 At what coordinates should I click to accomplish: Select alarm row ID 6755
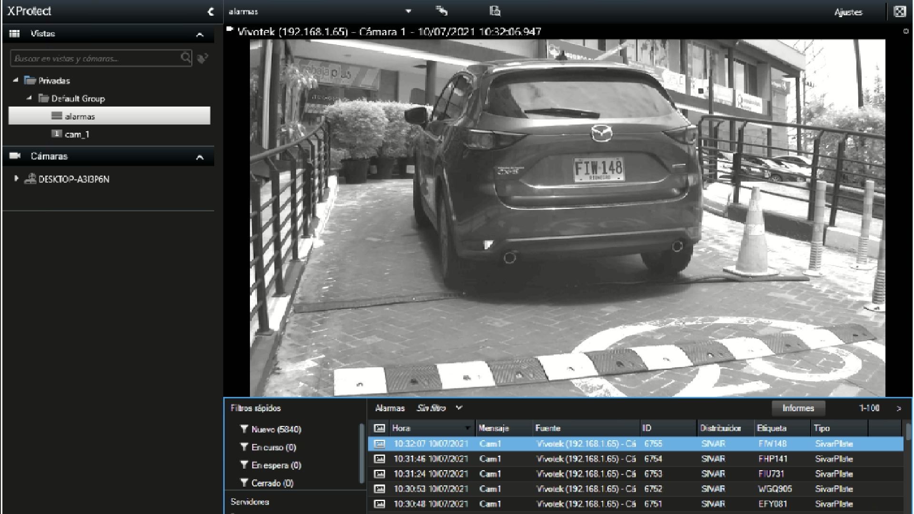[636, 444]
